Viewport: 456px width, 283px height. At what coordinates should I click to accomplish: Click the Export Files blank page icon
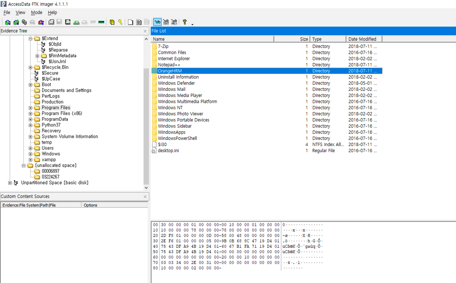coord(131,22)
